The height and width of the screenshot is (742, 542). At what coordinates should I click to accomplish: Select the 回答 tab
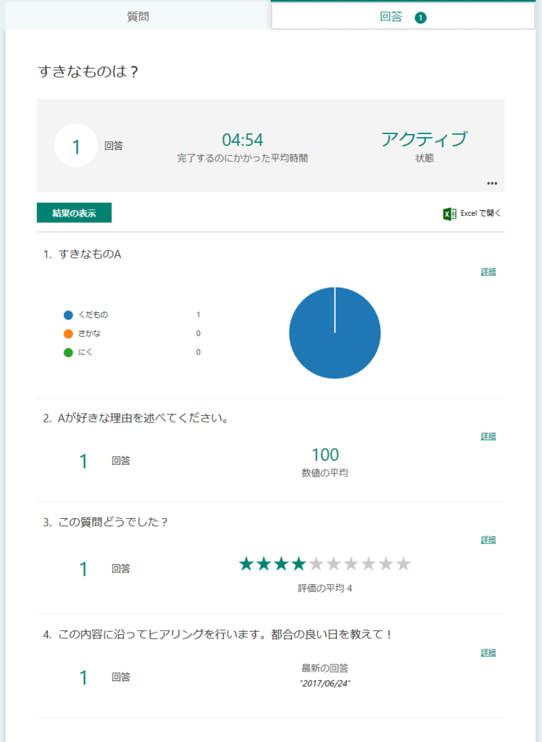pyautogui.click(x=403, y=17)
